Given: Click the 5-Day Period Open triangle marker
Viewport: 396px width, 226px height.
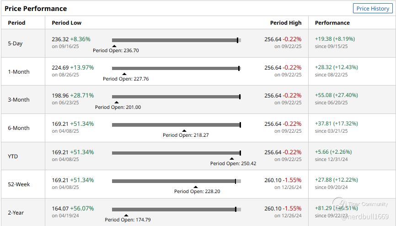Looking at the screenshot, I should click(x=114, y=46).
